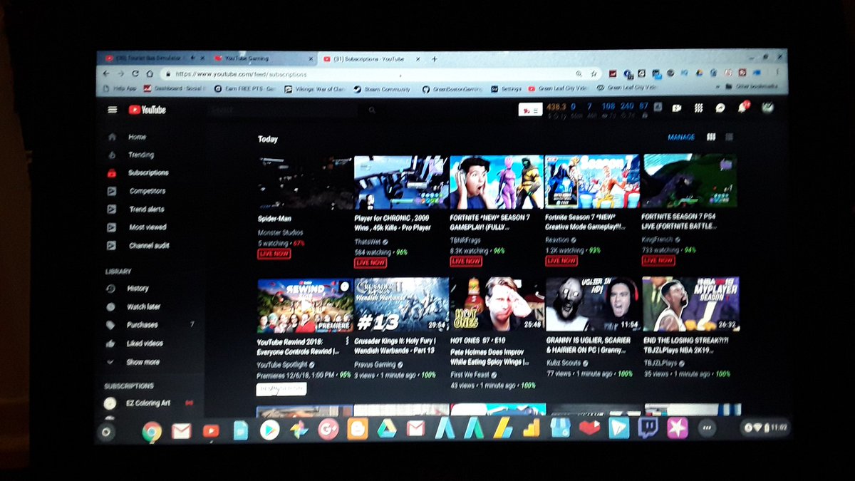
Task: Open Google Drive from the shelf
Action: [x=387, y=429]
